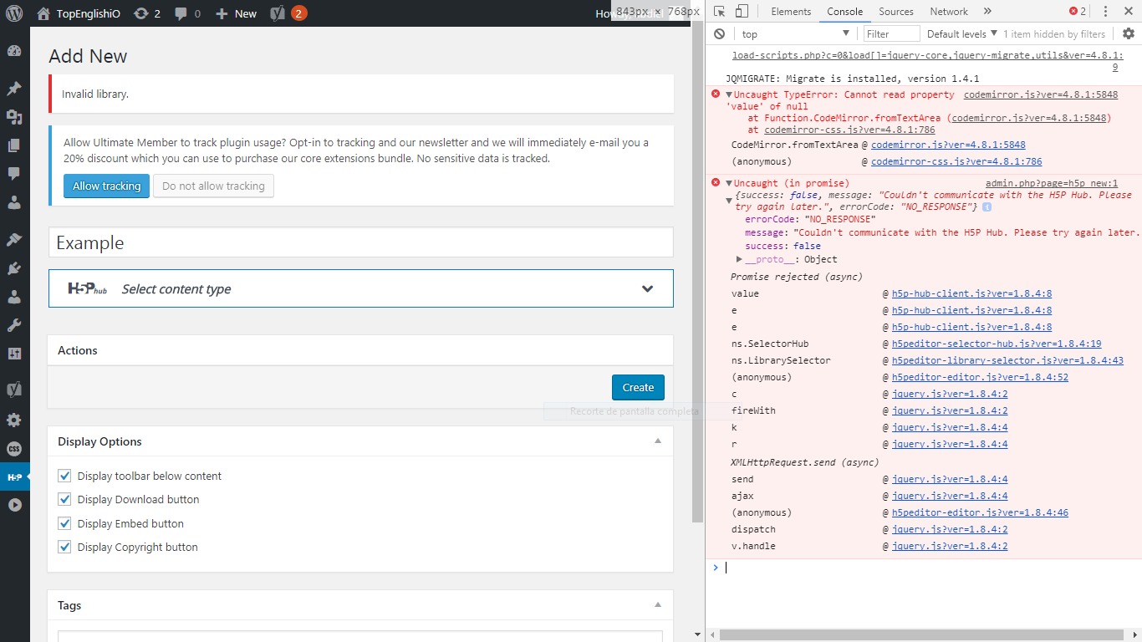The height and width of the screenshot is (642, 1142).
Task: Click the Allow tracking button
Action: (106, 186)
